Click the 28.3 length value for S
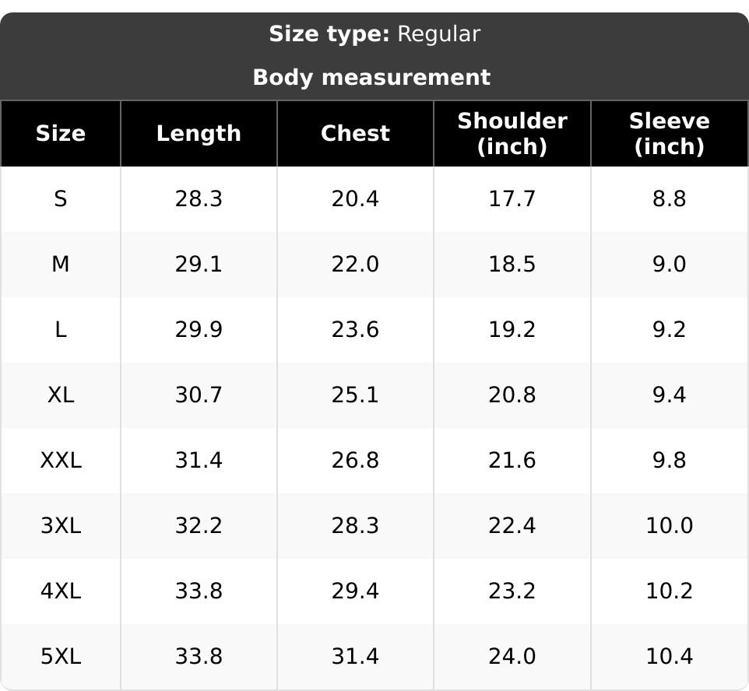749x691 pixels. [199, 198]
